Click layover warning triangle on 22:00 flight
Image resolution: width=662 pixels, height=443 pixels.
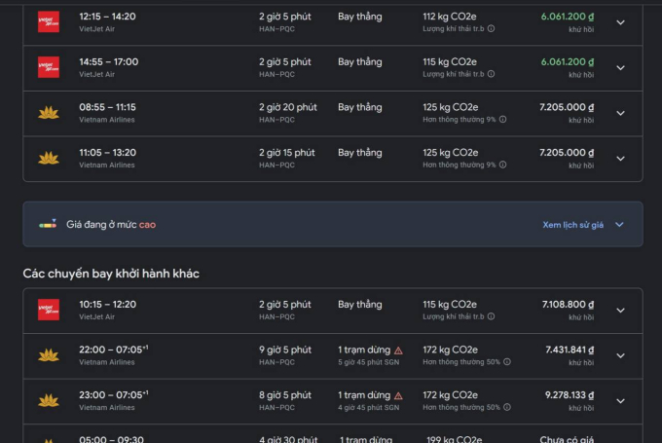[398, 350]
